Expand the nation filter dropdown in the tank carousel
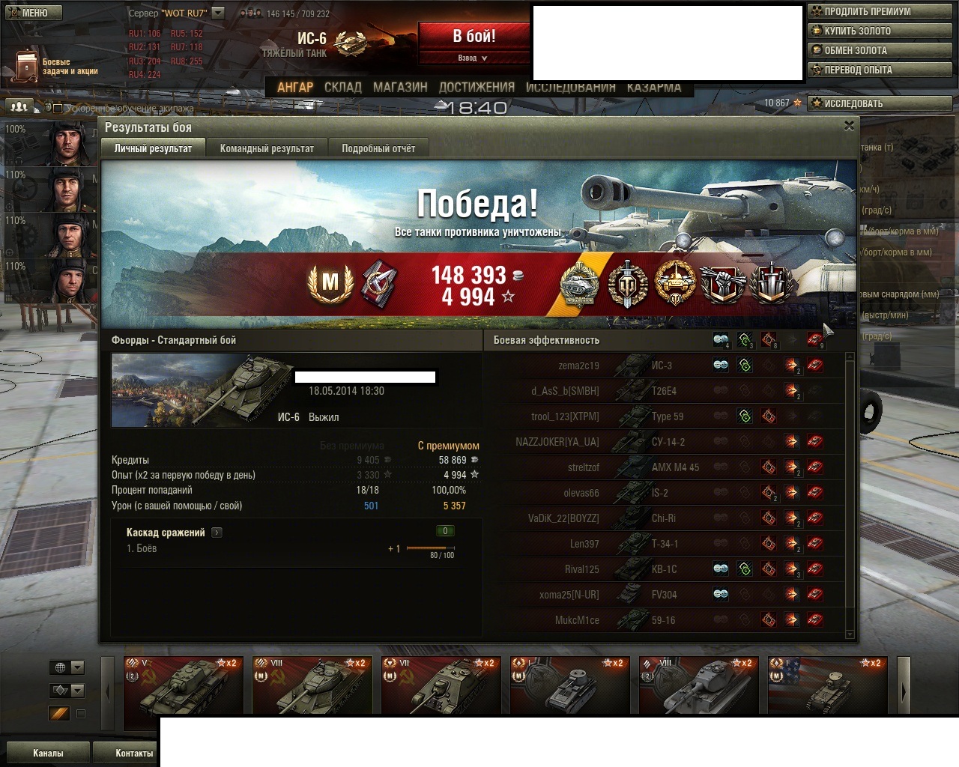Image resolution: width=959 pixels, height=767 pixels. [67, 667]
